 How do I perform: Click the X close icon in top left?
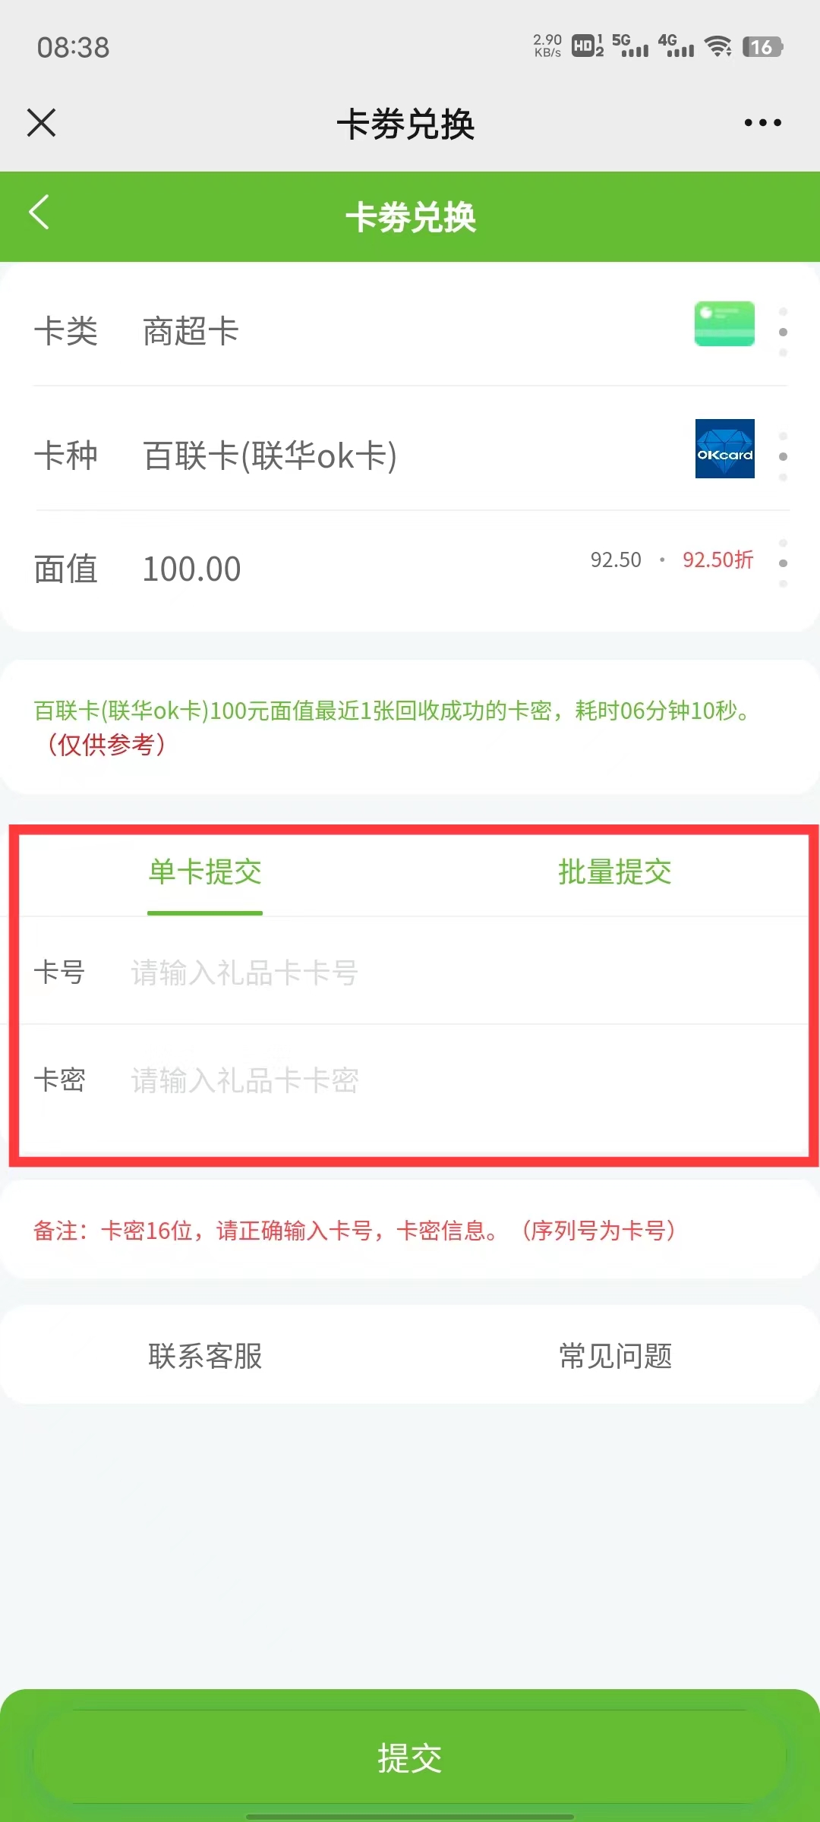(x=41, y=123)
